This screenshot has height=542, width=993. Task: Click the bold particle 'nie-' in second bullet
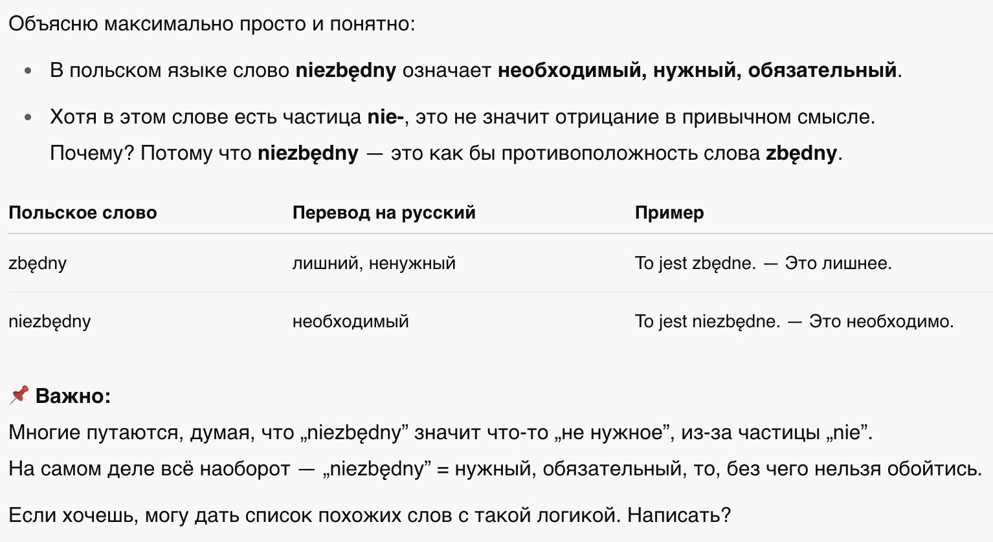[386, 117]
